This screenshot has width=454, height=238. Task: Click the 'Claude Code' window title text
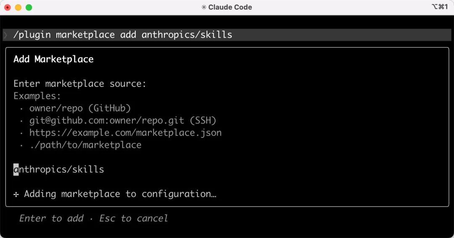pyautogui.click(x=230, y=7)
